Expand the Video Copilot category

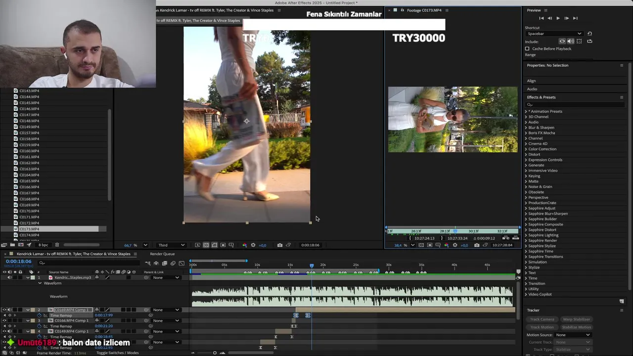click(x=526, y=295)
